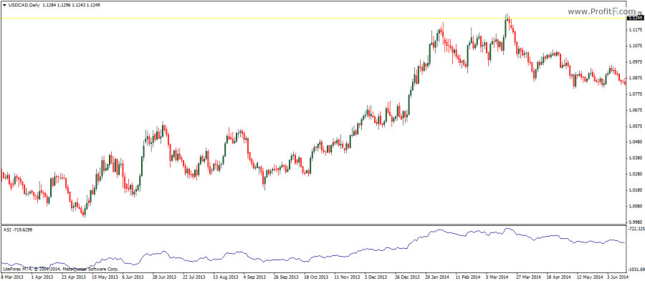Click the 11 Nov 2013 date label
Viewport: 645px width, 281px height.
[346, 277]
